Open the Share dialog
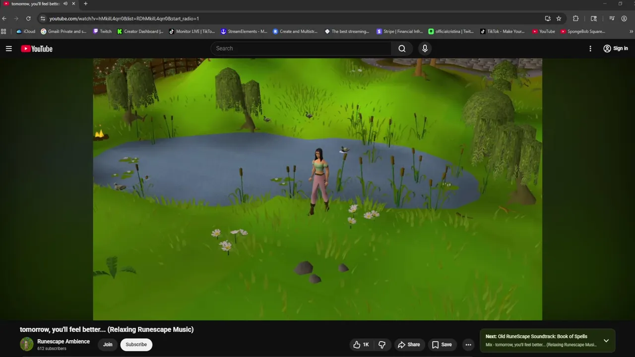635x357 pixels. (x=409, y=345)
